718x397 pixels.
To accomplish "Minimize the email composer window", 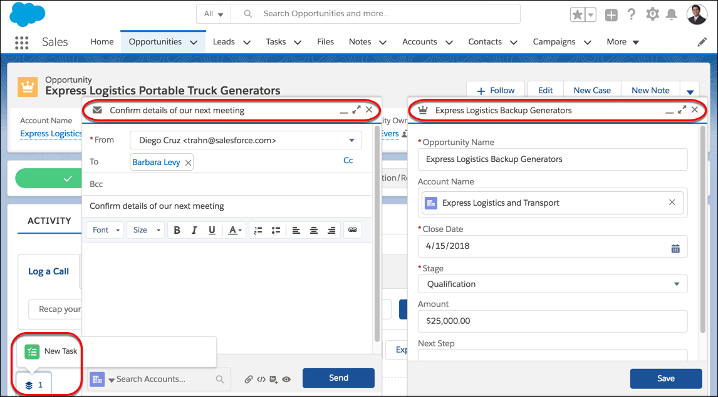I will pyautogui.click(x=344, y=111).
